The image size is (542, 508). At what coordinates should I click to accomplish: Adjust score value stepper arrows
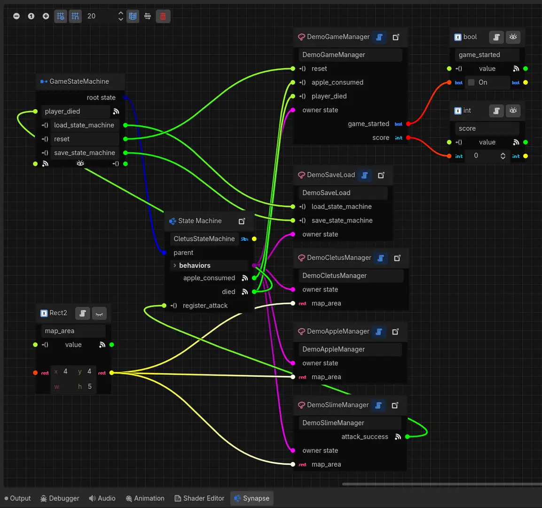pos(503,156)
